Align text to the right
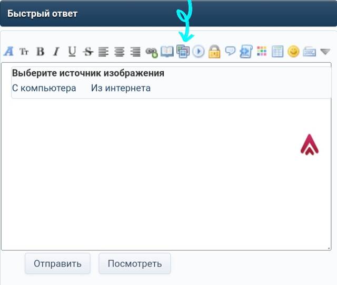This screenshot has height=285, width=337. click(x=135, y=52)
